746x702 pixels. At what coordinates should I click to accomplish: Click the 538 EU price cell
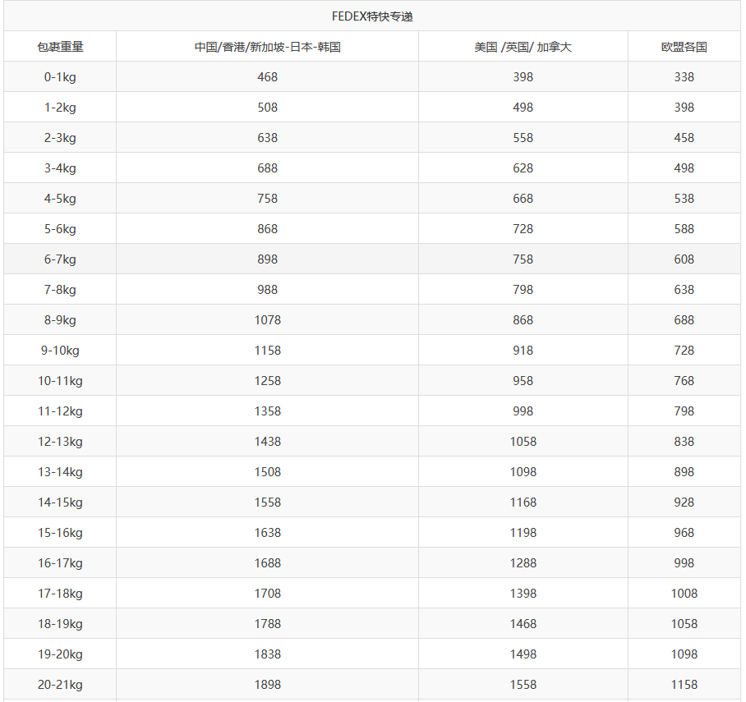[684, 199]
